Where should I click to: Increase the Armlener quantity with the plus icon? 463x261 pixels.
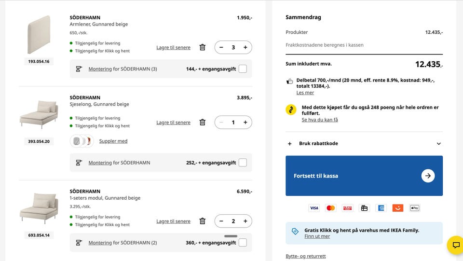pyautogui.click(x=245, y=47)
